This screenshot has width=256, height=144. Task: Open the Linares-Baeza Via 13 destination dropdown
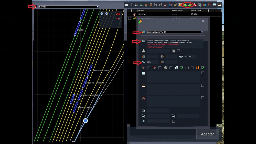pos(202,32)
